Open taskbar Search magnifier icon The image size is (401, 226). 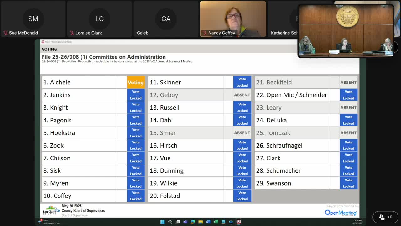click(170, 222)
